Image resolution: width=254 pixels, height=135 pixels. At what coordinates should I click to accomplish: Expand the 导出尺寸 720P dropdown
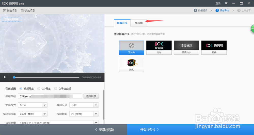click(96, 105)
